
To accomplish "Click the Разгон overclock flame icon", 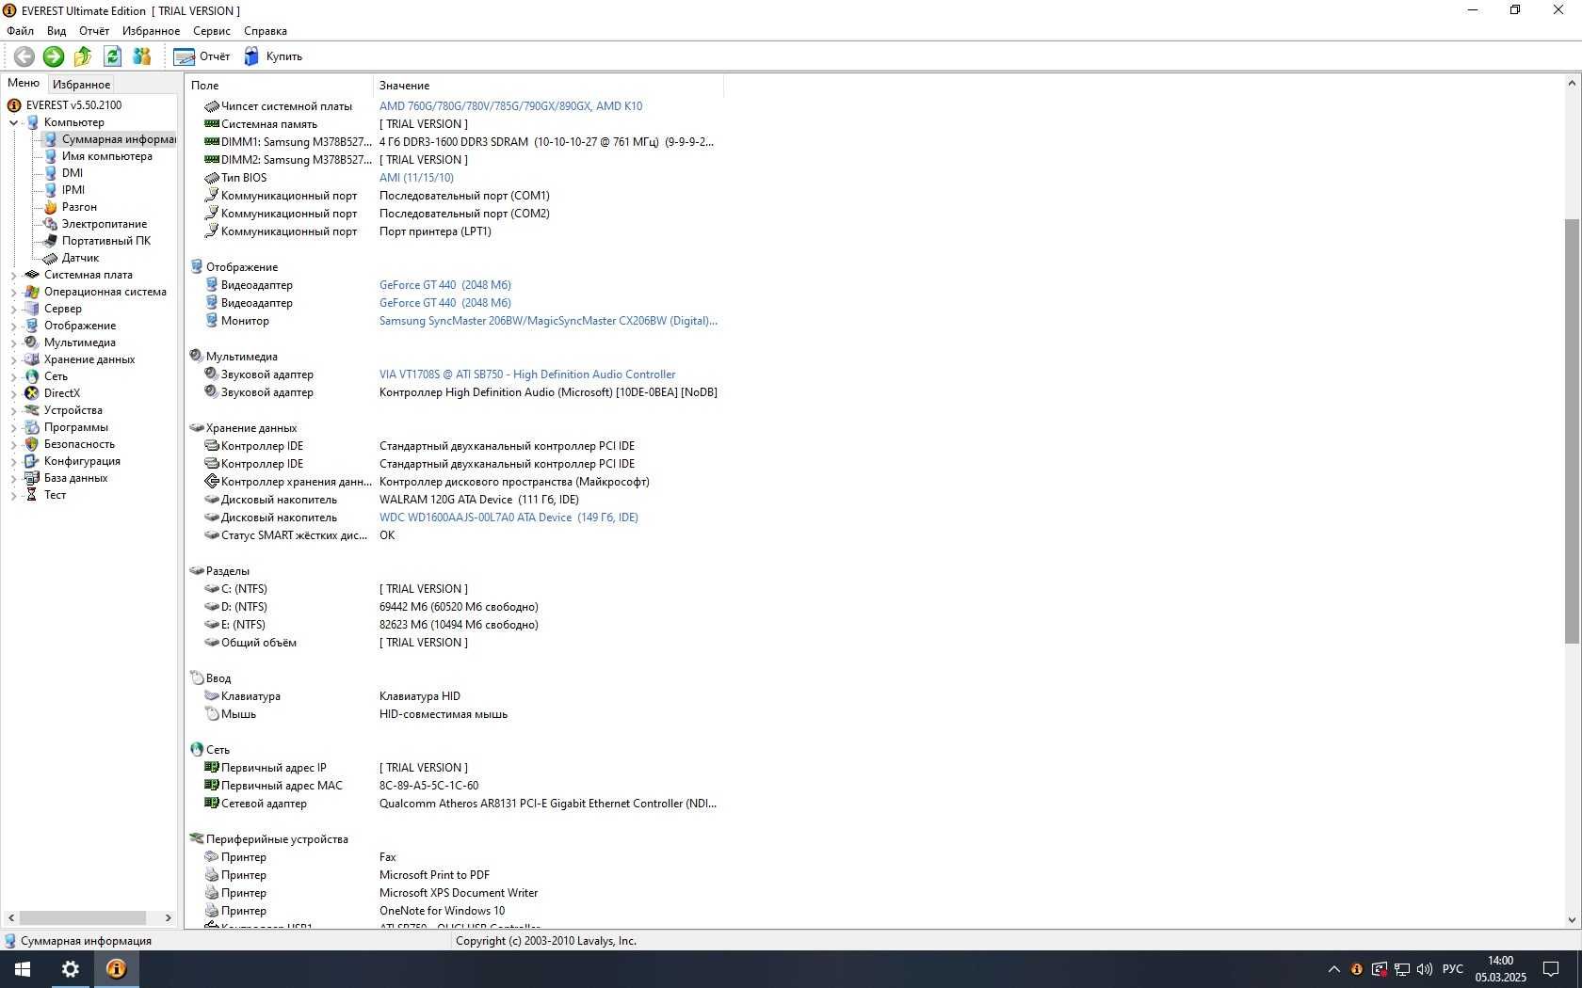I will point(50,207).
